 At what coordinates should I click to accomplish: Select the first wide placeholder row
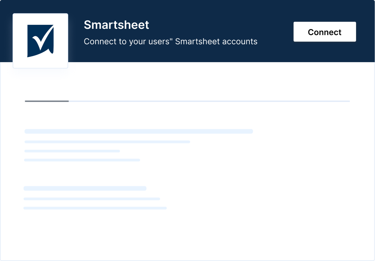click(138, 131)
